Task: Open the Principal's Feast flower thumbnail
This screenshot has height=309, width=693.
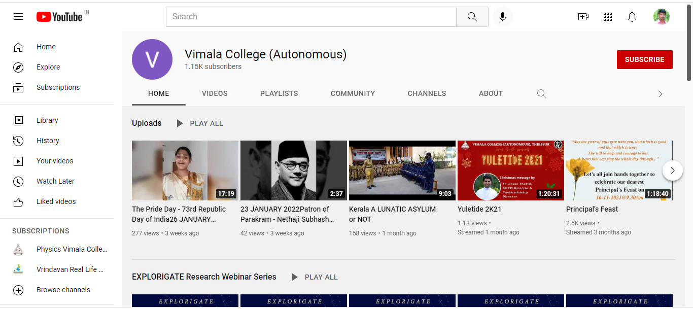Action: coord(619,170)
